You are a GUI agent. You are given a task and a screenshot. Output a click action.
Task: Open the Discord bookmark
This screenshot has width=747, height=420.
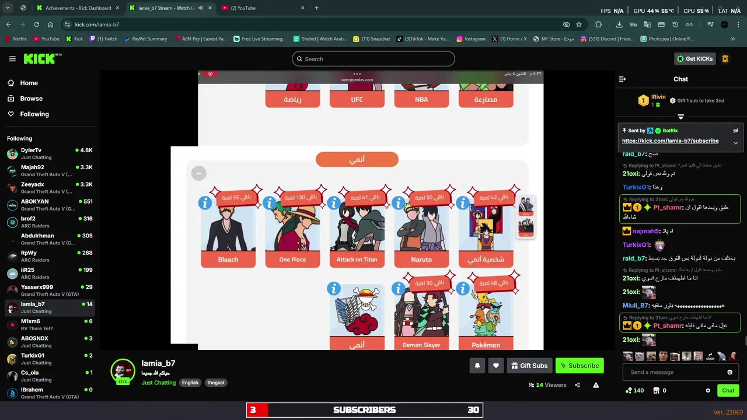point(606,39)
